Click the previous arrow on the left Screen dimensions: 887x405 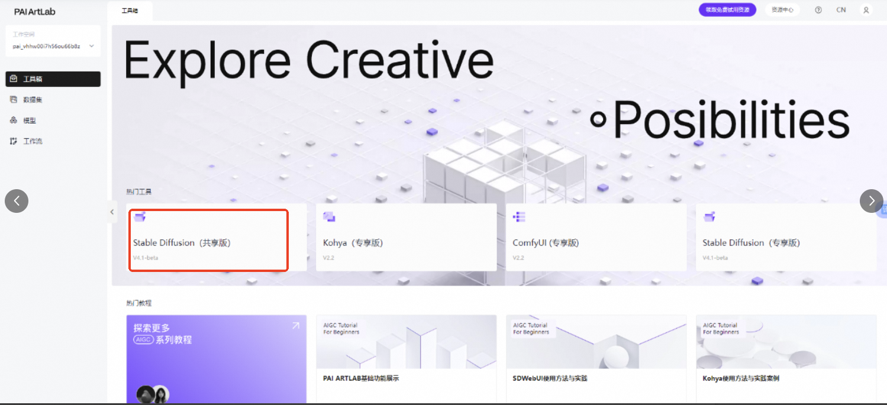click(17, 201)
